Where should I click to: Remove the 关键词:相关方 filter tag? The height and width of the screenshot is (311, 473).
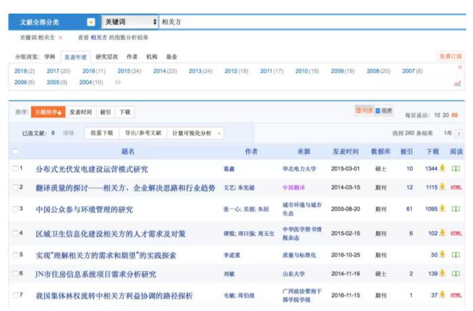coord(60,37)
